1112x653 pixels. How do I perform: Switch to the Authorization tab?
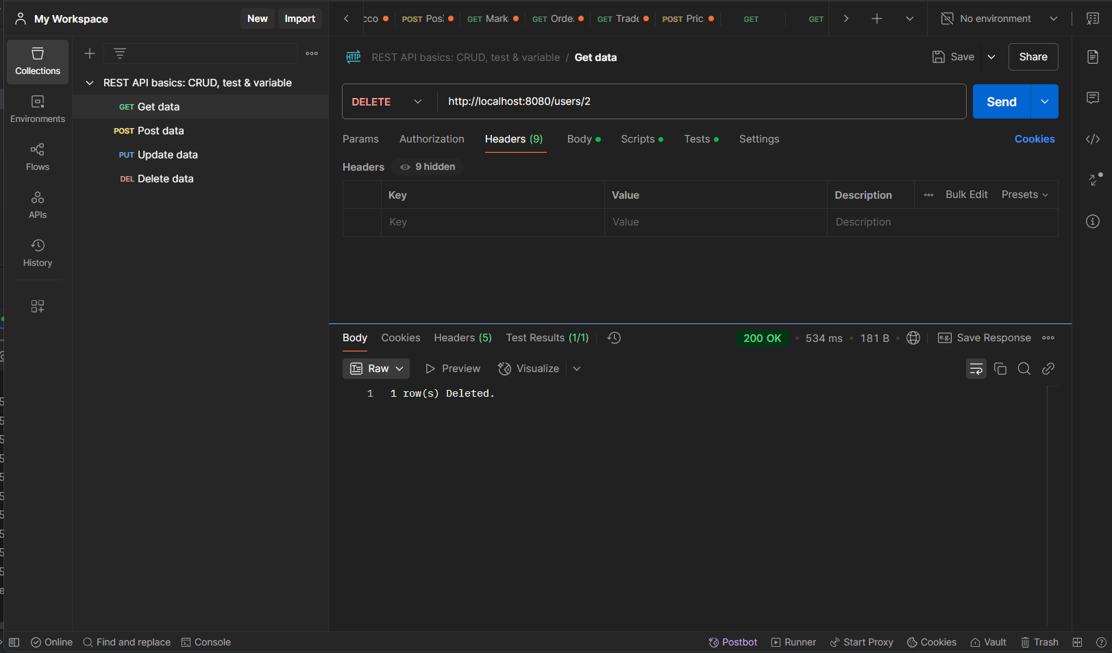(432, 139)
